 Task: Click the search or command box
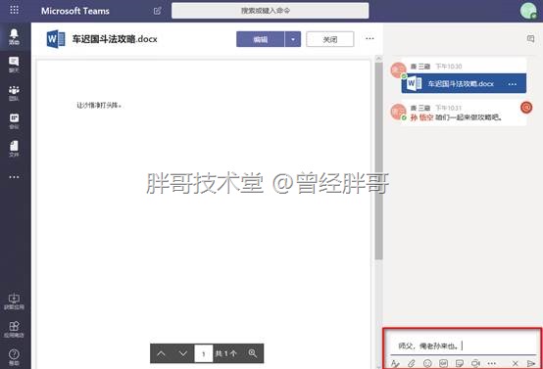271,11
